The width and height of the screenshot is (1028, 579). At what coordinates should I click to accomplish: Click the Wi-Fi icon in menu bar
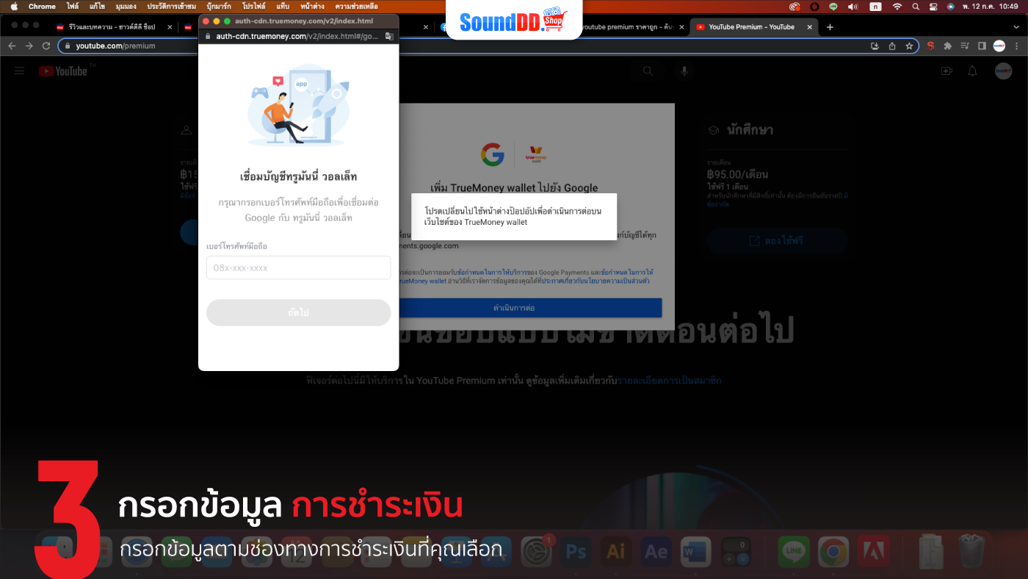pos(897,7)
